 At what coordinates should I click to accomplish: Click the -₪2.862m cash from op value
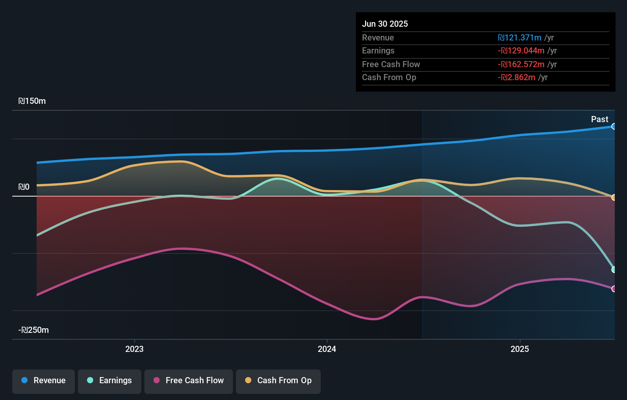coord(516,77)
